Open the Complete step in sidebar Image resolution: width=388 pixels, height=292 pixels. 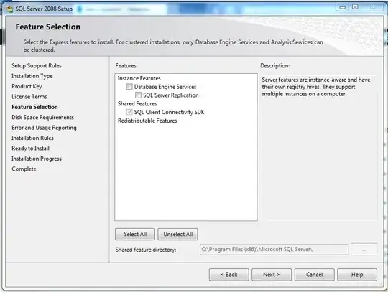24,169
